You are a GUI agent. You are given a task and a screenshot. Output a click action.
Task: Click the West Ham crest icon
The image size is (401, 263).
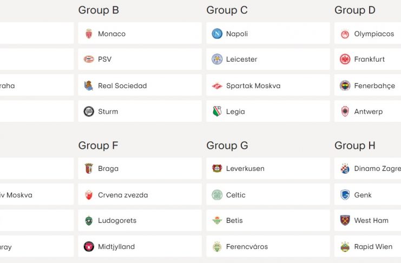point(345,220)
